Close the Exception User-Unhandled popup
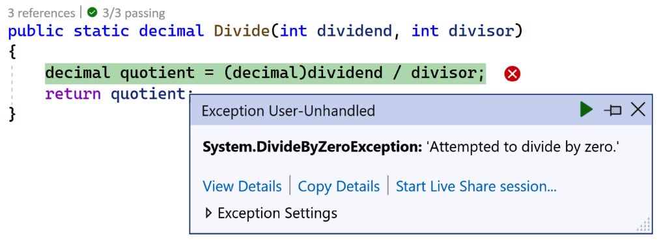661x243 pixels. pyautogui.click(x=638, y=110)
